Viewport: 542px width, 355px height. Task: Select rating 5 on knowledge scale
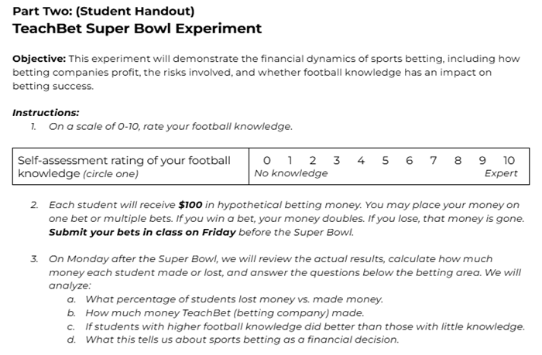(x=385, y=160)
